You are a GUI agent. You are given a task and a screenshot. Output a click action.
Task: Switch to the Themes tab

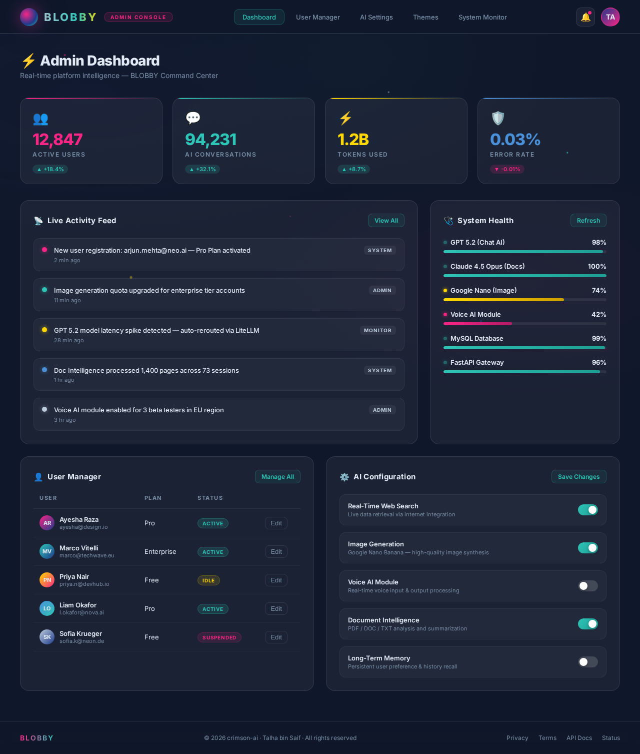point(425,17)
